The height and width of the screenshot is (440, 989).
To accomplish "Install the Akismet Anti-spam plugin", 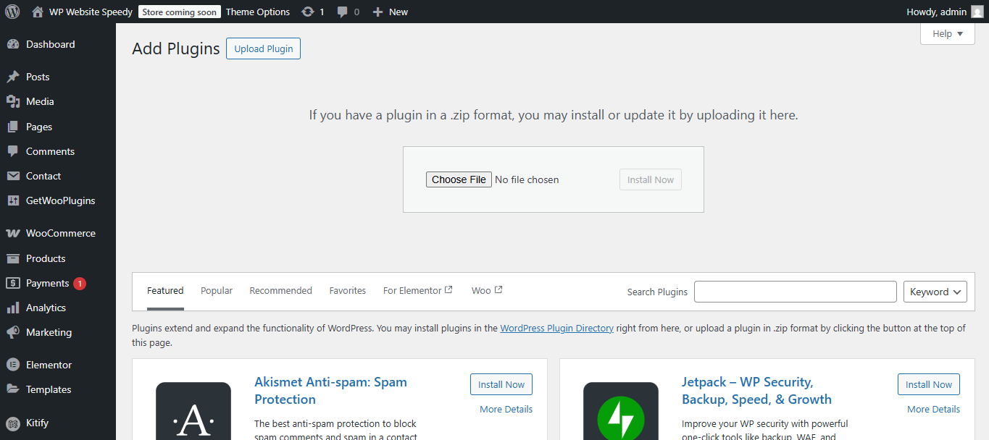I will pyautogui.click(x=501, y=384).
